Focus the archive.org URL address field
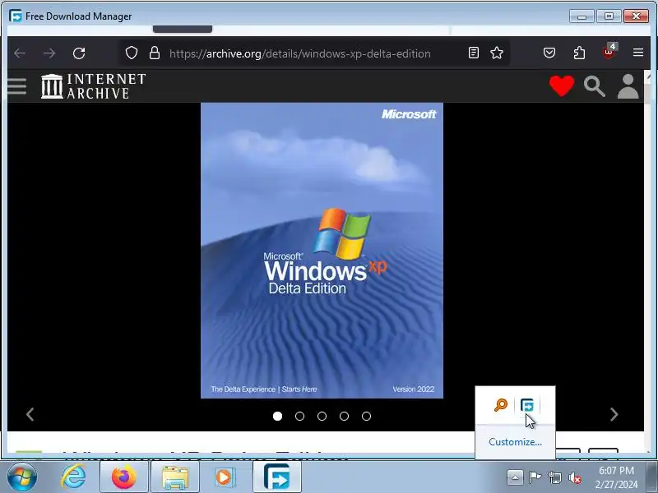Image resolution: width=658 pixels, height=493 pixels. pyautogui.click(x=300, y=53)
